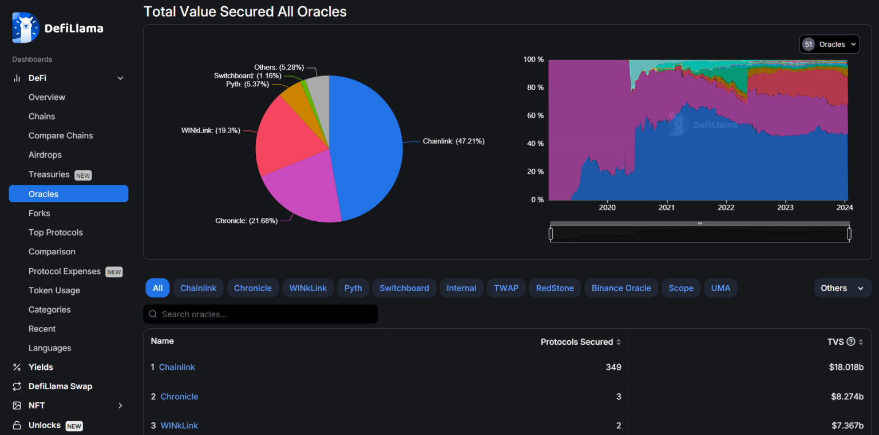The image size is (879, 435).
Task: Open the WINkLink link in table
Action: pos(179,425)
